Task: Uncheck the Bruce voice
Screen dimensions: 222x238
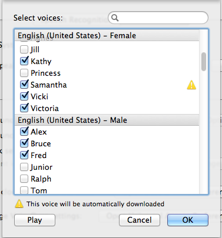Action: (24, 143)
